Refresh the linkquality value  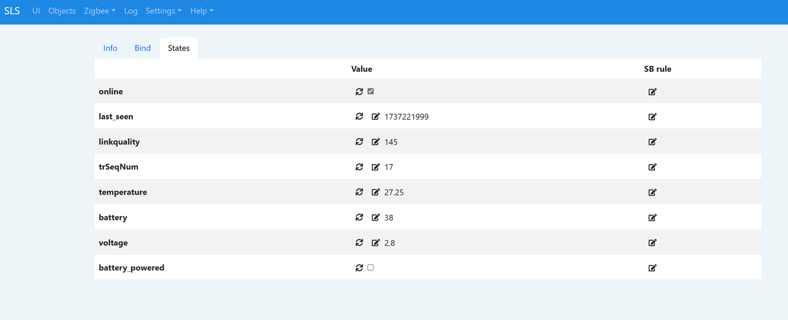pos(359,142)
